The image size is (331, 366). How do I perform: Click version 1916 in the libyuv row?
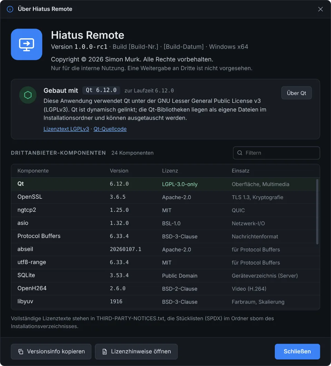pyautogui.click(x=116, y=302)
